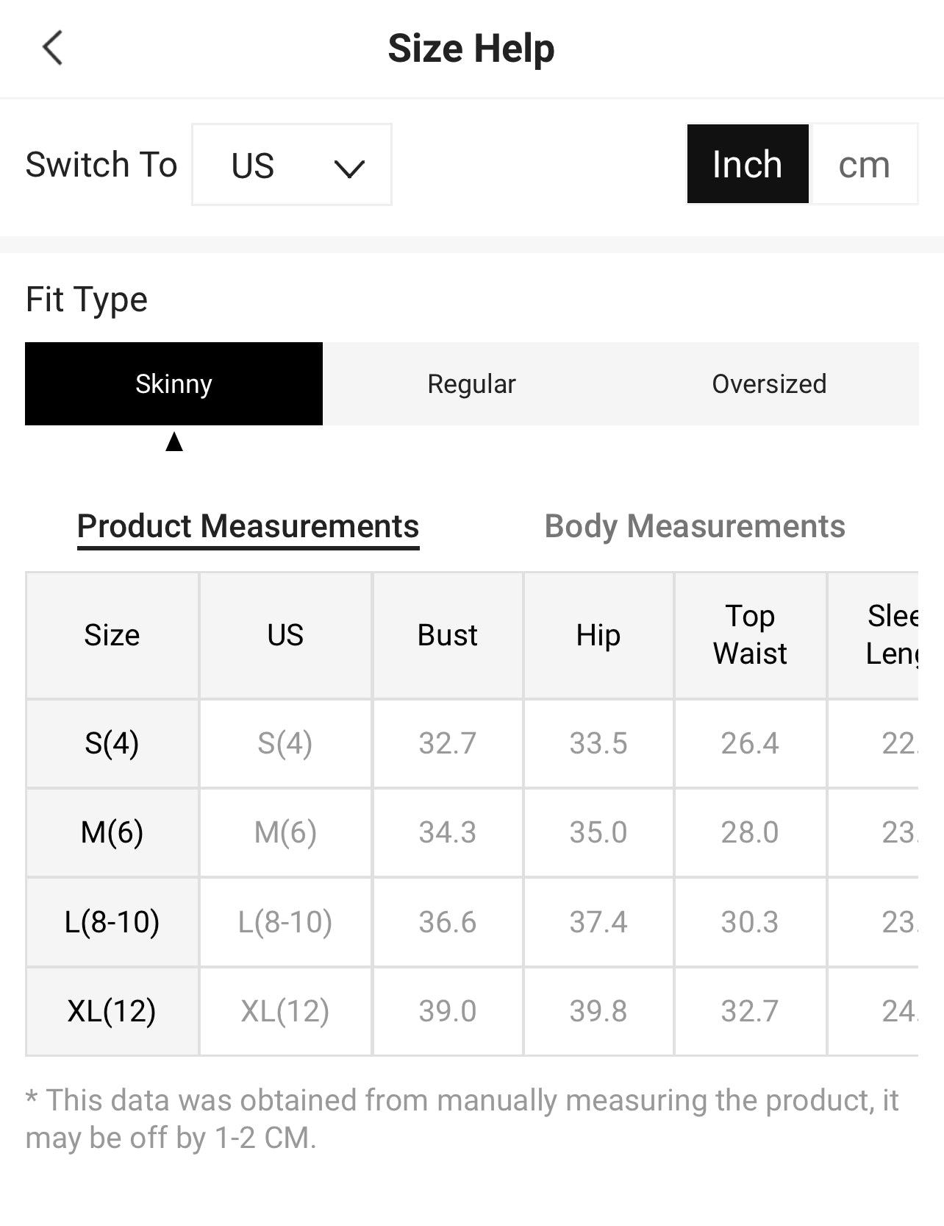944x1226 pixels.
Task: Click the Hip column header
Action: 598,635
